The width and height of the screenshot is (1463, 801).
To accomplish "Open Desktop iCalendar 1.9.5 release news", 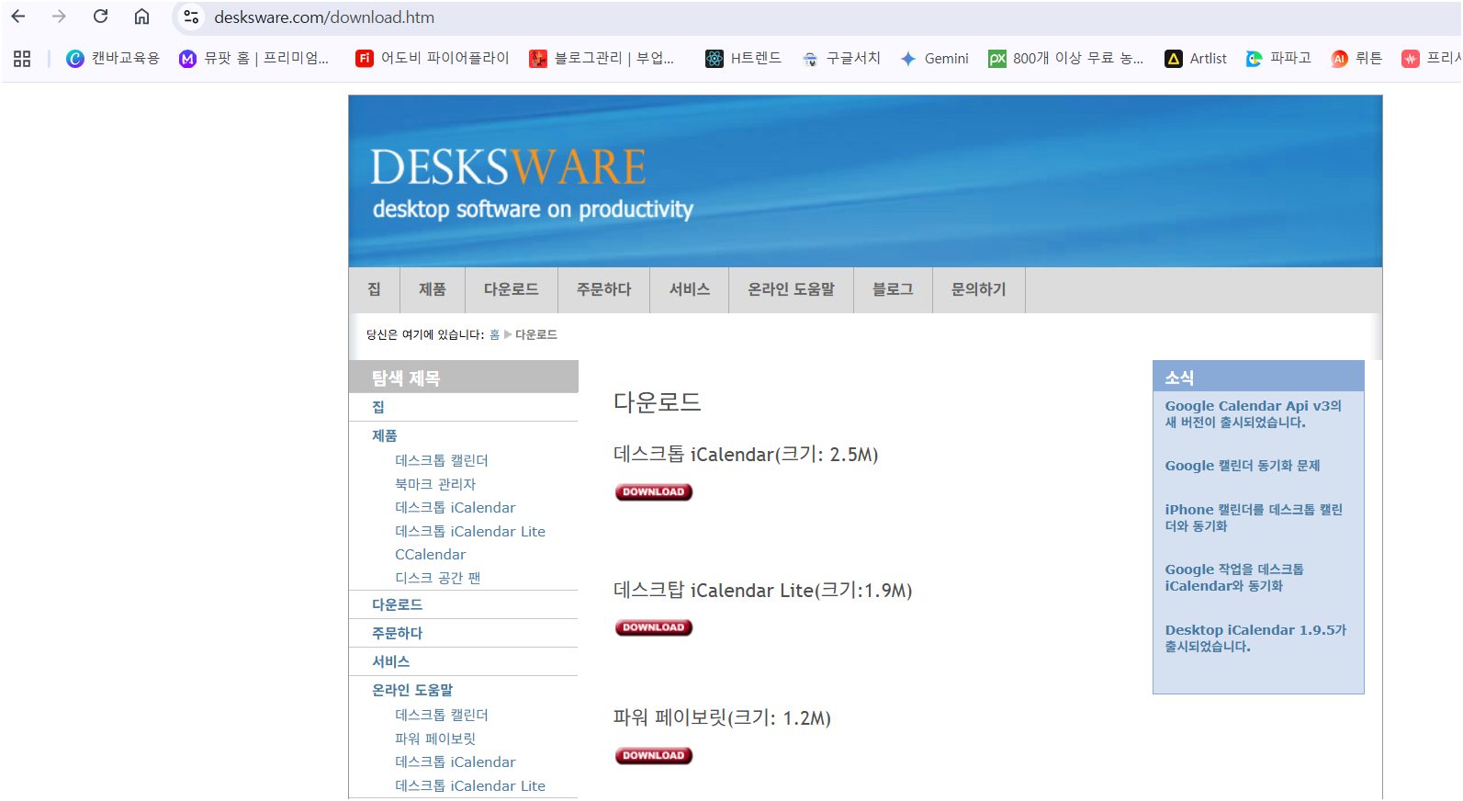I will (1255, 638).
